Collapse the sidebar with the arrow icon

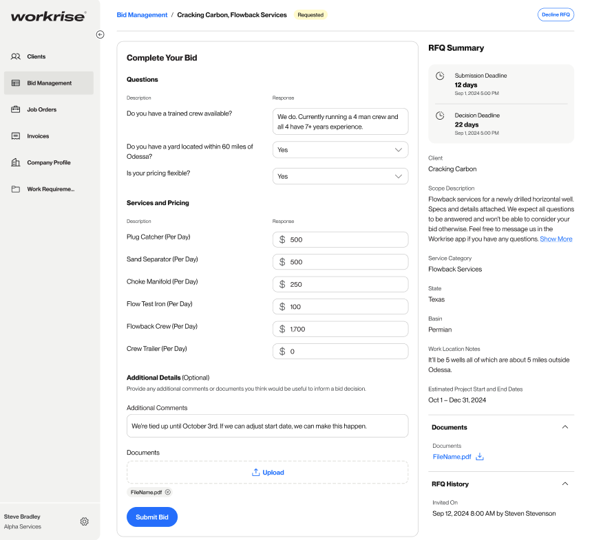(100, 34)
